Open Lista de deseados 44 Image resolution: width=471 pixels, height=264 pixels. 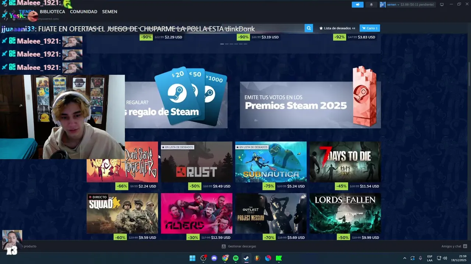(337, 28)
